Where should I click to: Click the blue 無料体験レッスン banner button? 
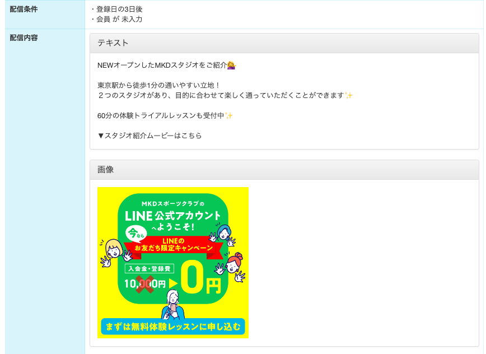(x=173, y=327)
